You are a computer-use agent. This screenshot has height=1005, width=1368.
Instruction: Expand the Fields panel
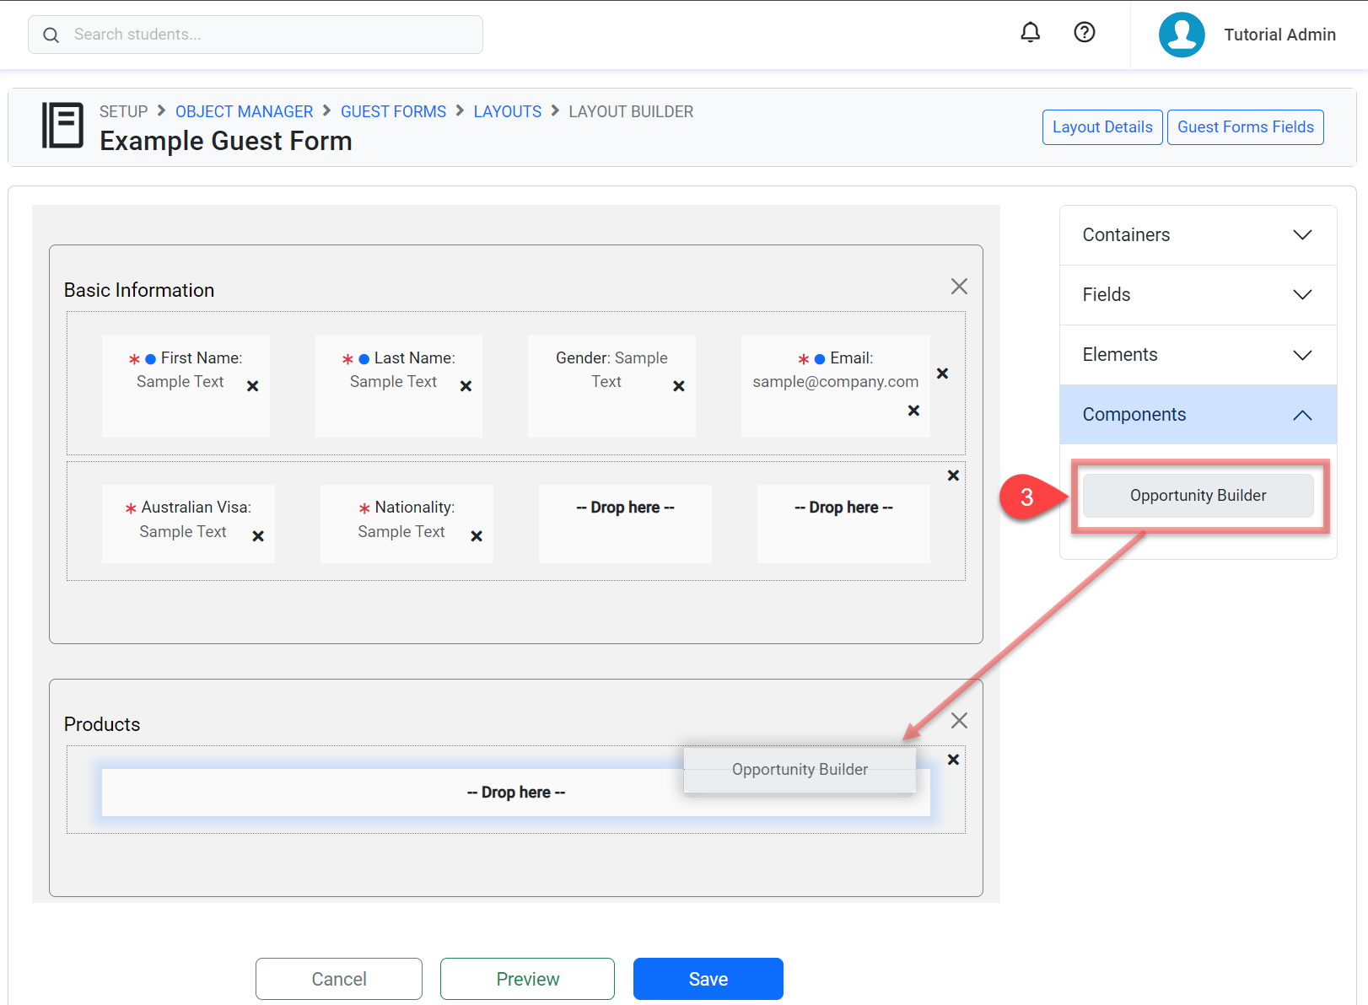click(1198, 295)
